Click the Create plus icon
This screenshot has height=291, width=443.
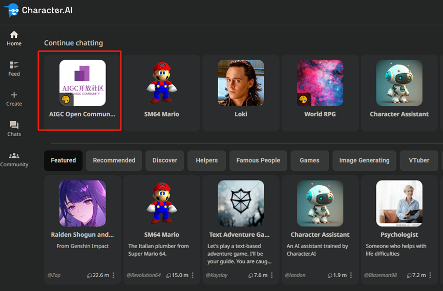click(x=14, y=95)
